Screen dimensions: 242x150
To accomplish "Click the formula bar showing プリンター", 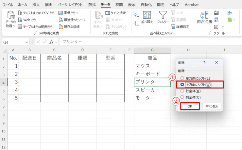I will pyautogui.click(x=150, y=42).
